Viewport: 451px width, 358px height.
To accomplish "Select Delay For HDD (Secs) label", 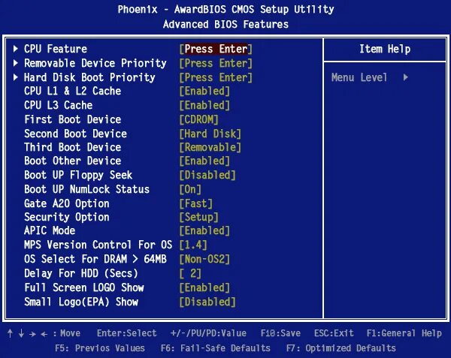I will tap(81, 273).
